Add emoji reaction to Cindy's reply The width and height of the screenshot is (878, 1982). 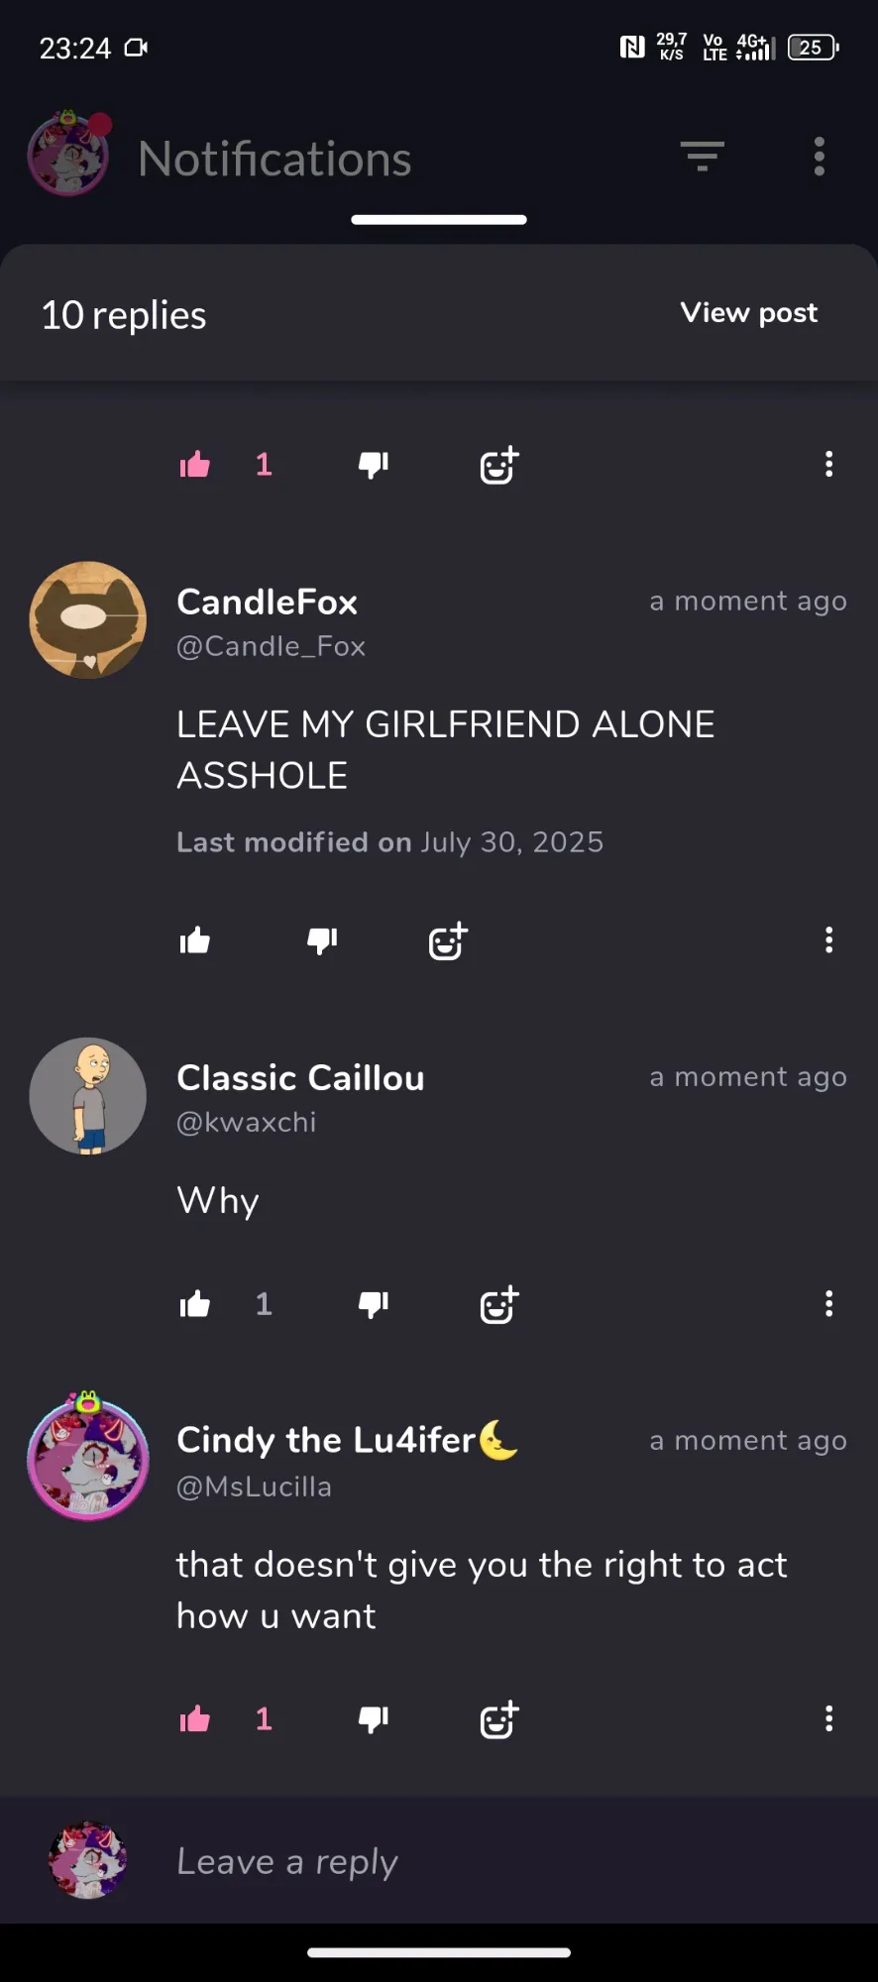click(x=499, y=1719)
